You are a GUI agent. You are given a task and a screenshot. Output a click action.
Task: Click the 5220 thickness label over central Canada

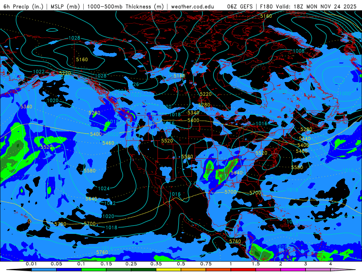(206, 94)
